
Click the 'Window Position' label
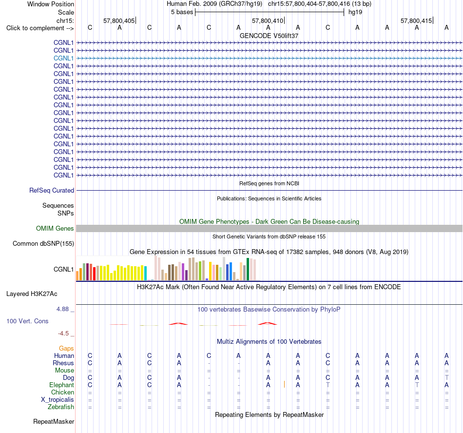[51, 4]
